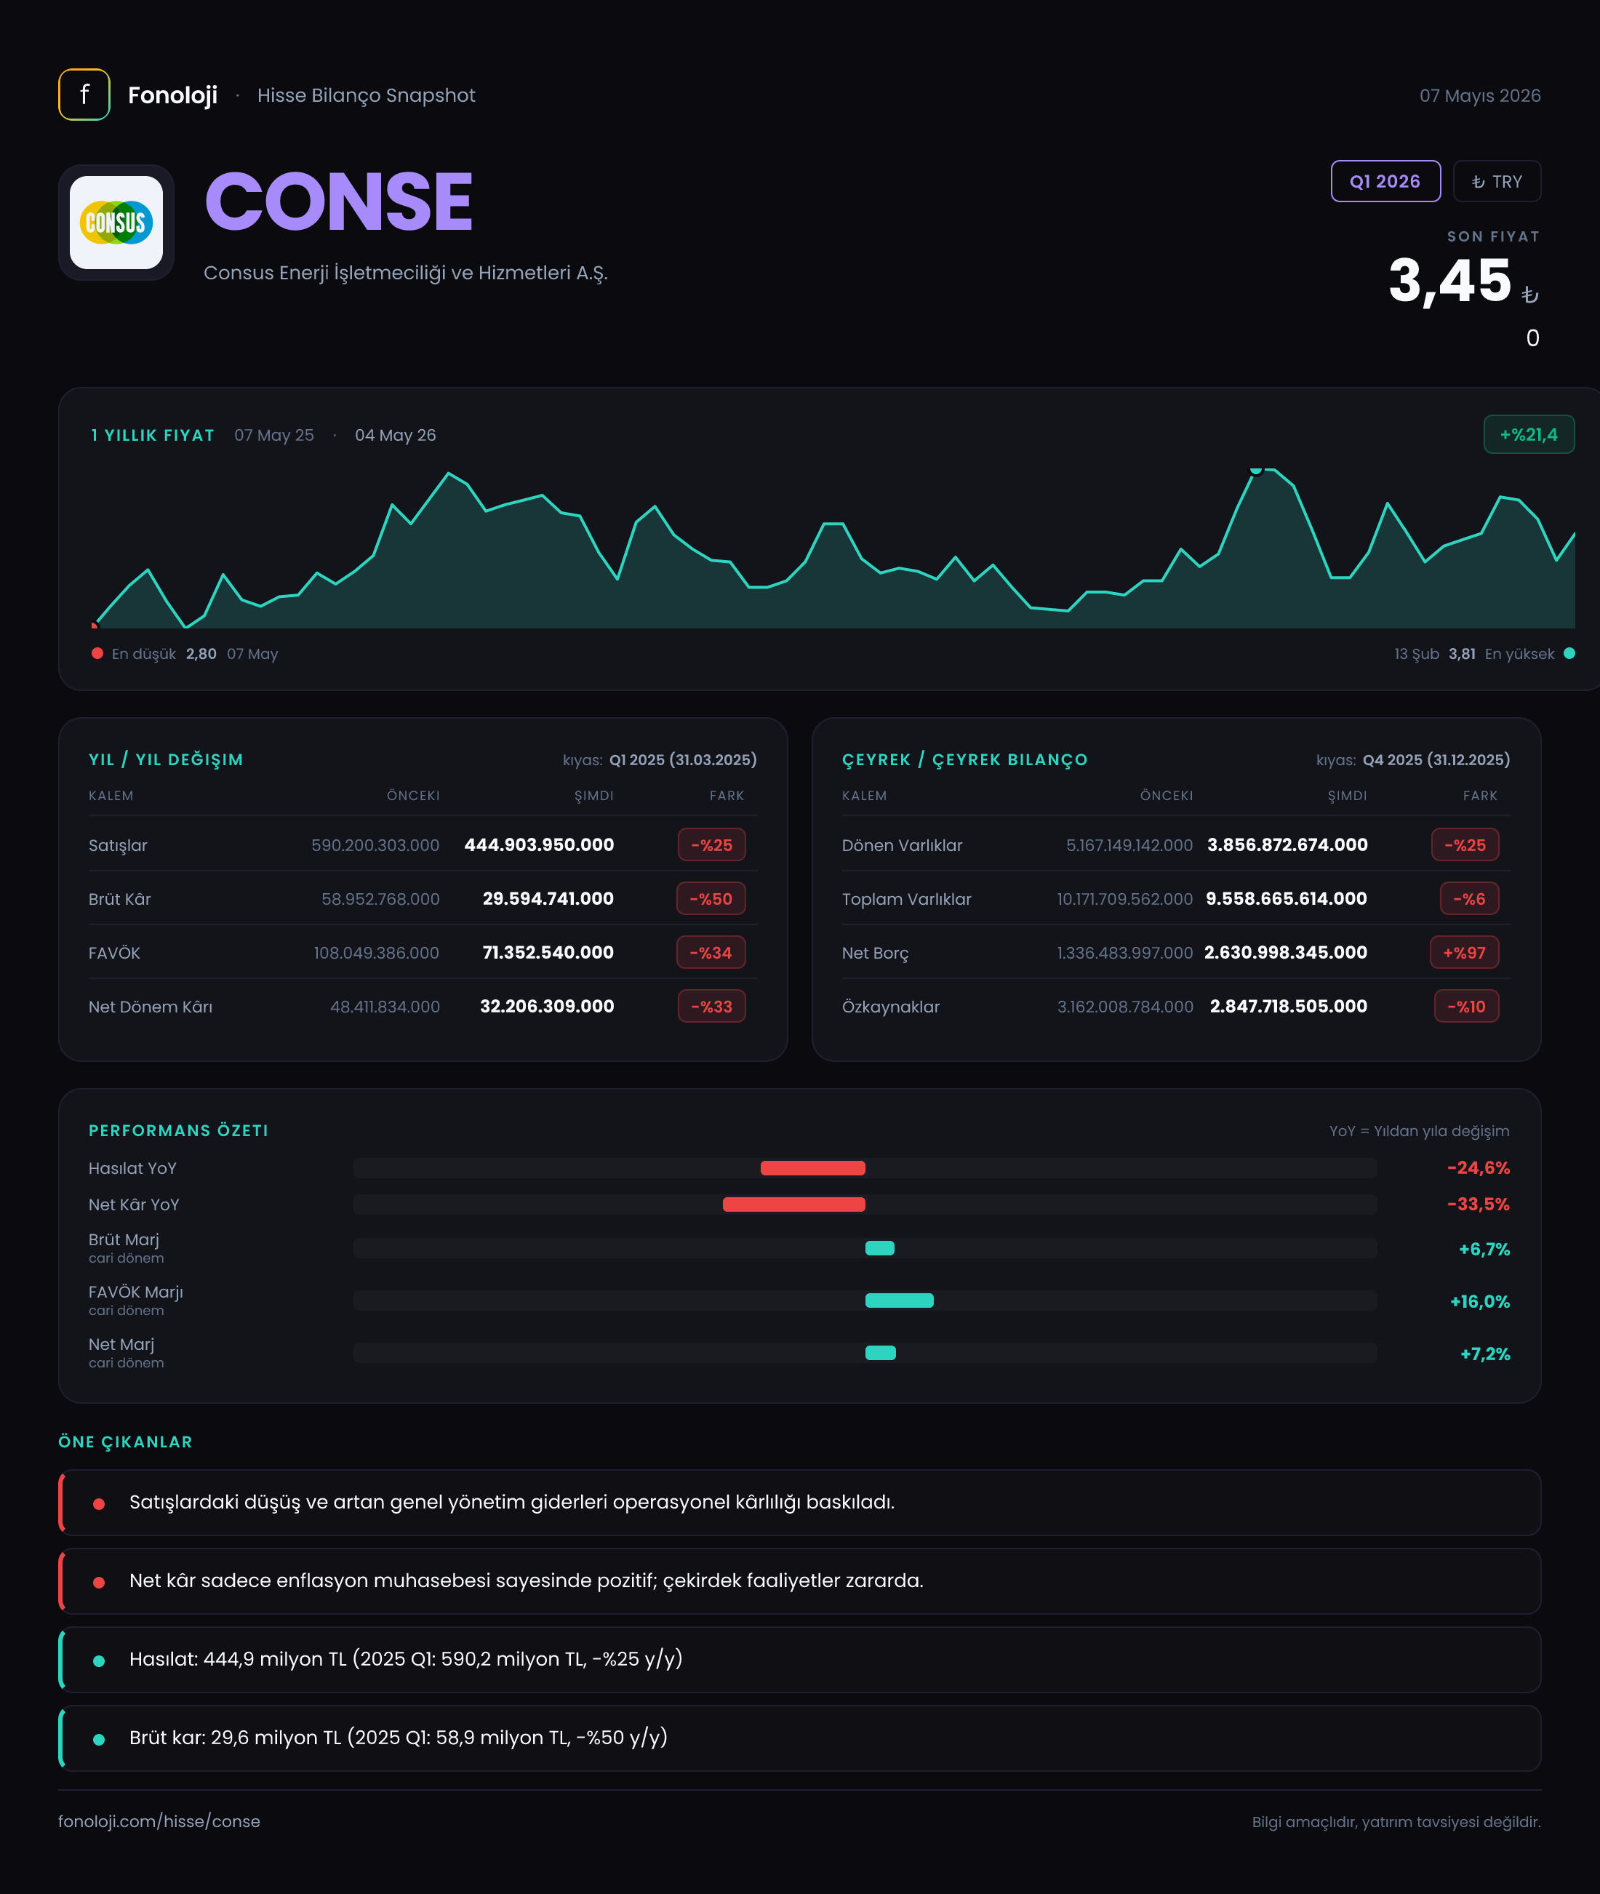Click the TRY currency badge

1497,181
